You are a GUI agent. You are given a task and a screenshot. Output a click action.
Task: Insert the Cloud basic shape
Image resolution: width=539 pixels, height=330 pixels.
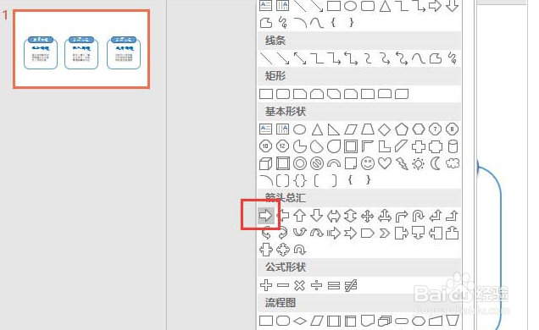tap(453, 163)
